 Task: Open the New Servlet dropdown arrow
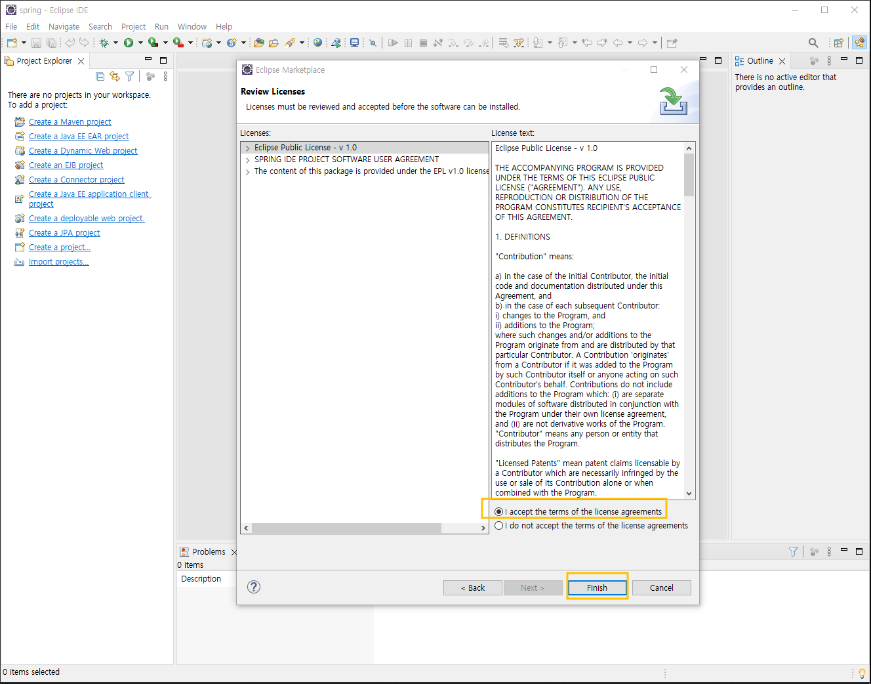point(243,43)
